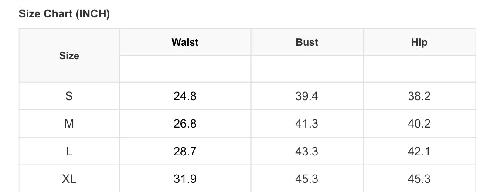The height and width of the screenshot is (192, 480).
Task: Select the L size row label
Action: pos(69,151)
